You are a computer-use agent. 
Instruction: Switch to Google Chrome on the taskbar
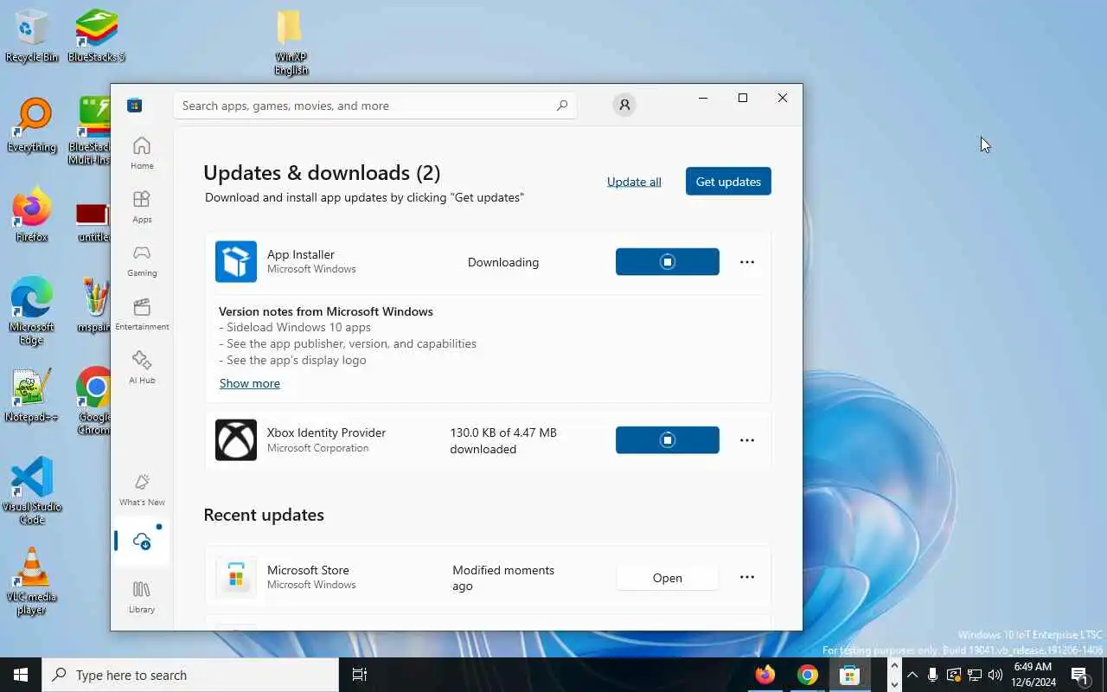807,675
